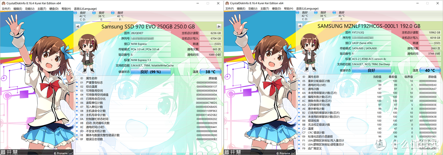This screenshot has height=155, width=443.
Task: Click firmware field 2B2QEXE7
Action: point(151,33)
